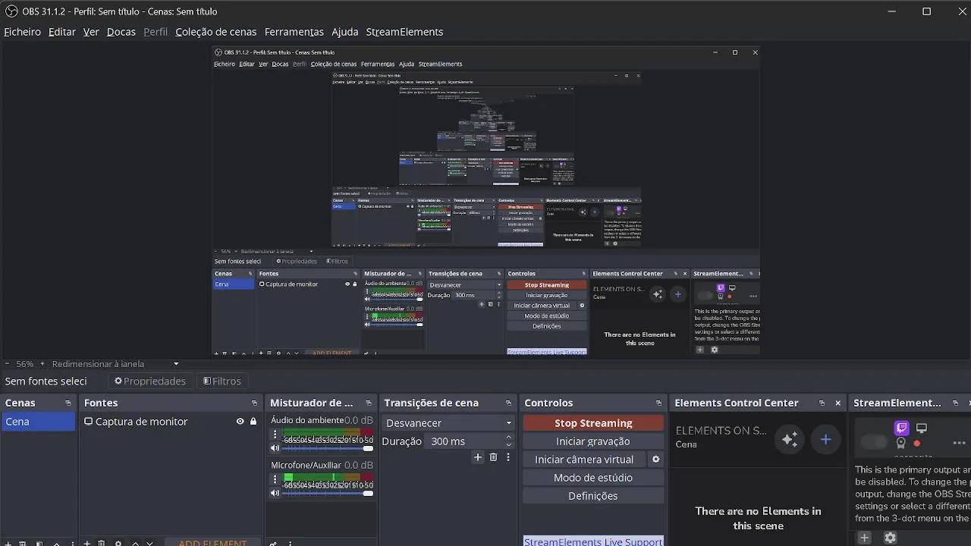Screen dimensions: 971x546
Task: Open the Docas menu
Action: [121, 32]
